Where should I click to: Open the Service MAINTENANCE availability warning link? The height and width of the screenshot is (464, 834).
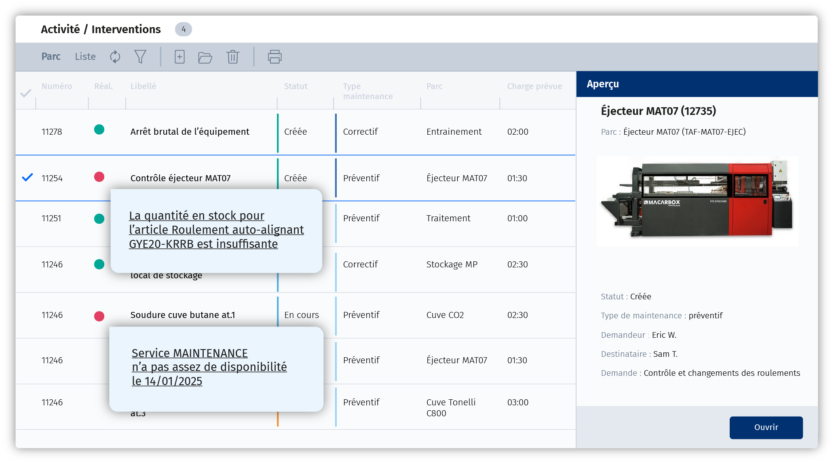pyautogui.click(x=209, y=367)
